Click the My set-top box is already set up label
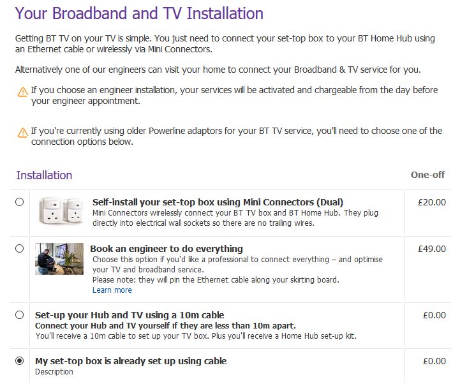 131,361
